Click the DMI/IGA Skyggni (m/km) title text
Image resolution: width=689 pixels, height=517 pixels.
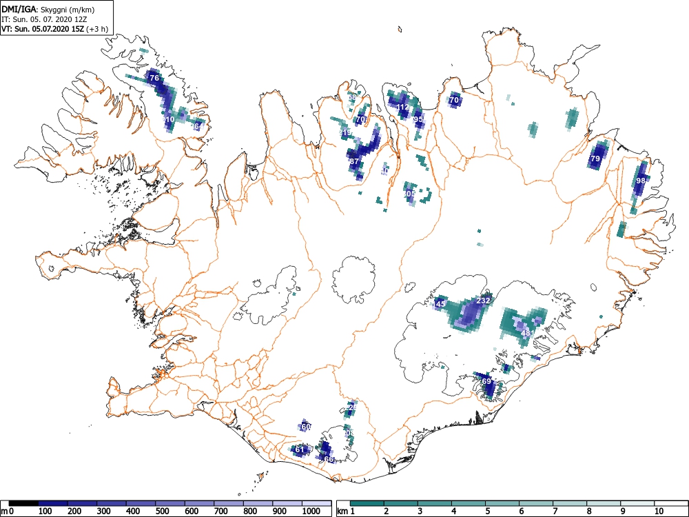pyautogui.click(x=48, y=10)
